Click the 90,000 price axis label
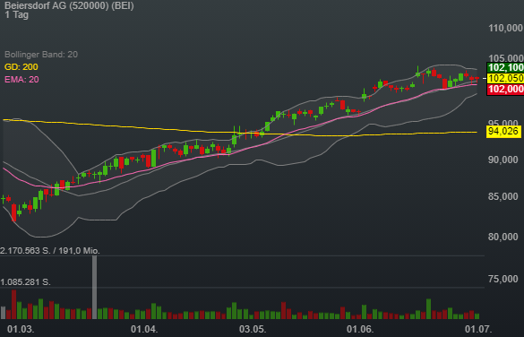524x337 pixels. point(503,160)
